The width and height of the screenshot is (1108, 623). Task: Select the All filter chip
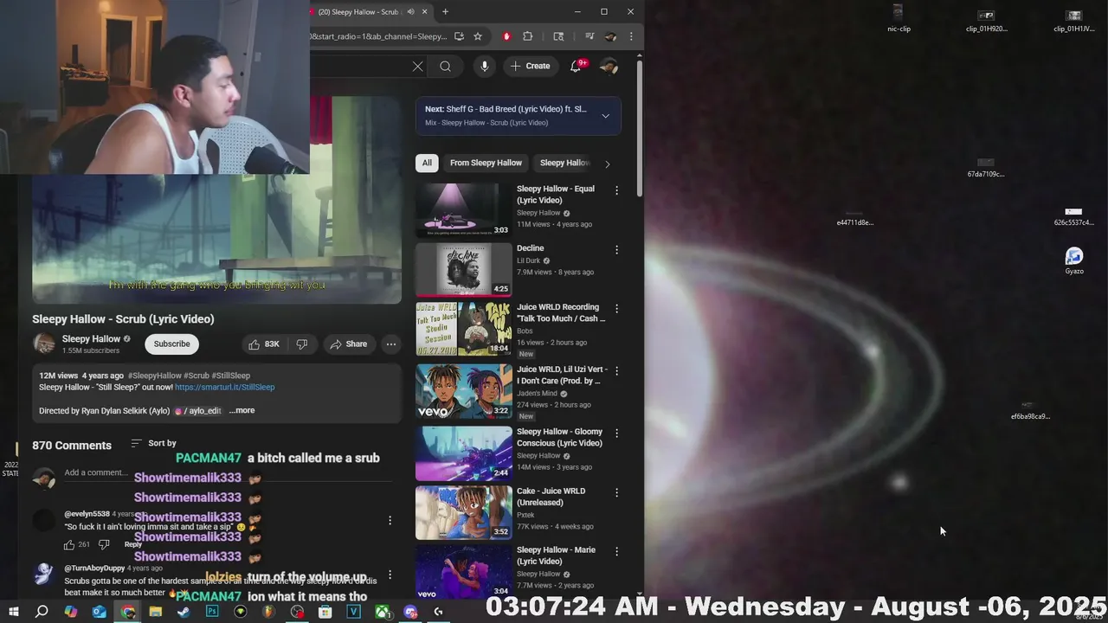pyautogui.click(x=427, y=163)
